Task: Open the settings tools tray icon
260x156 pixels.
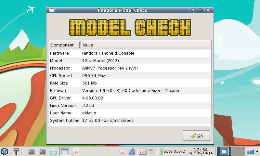Action: point(142,151)
